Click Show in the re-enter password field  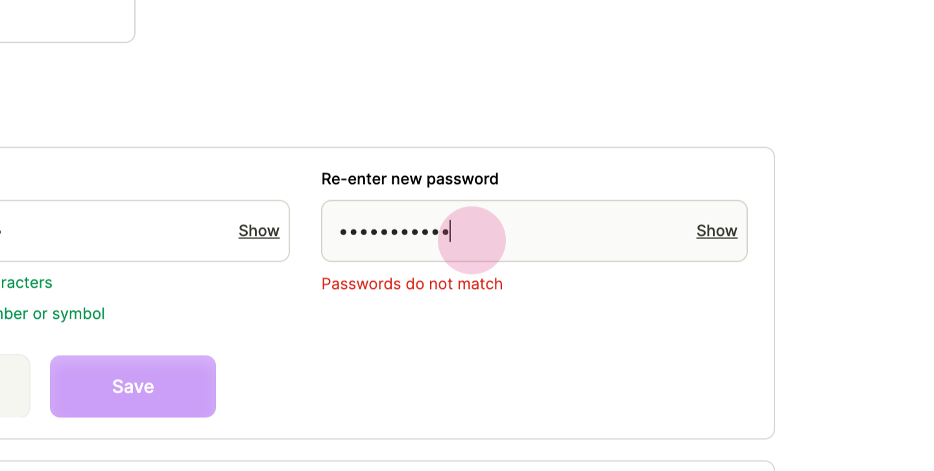717,231
